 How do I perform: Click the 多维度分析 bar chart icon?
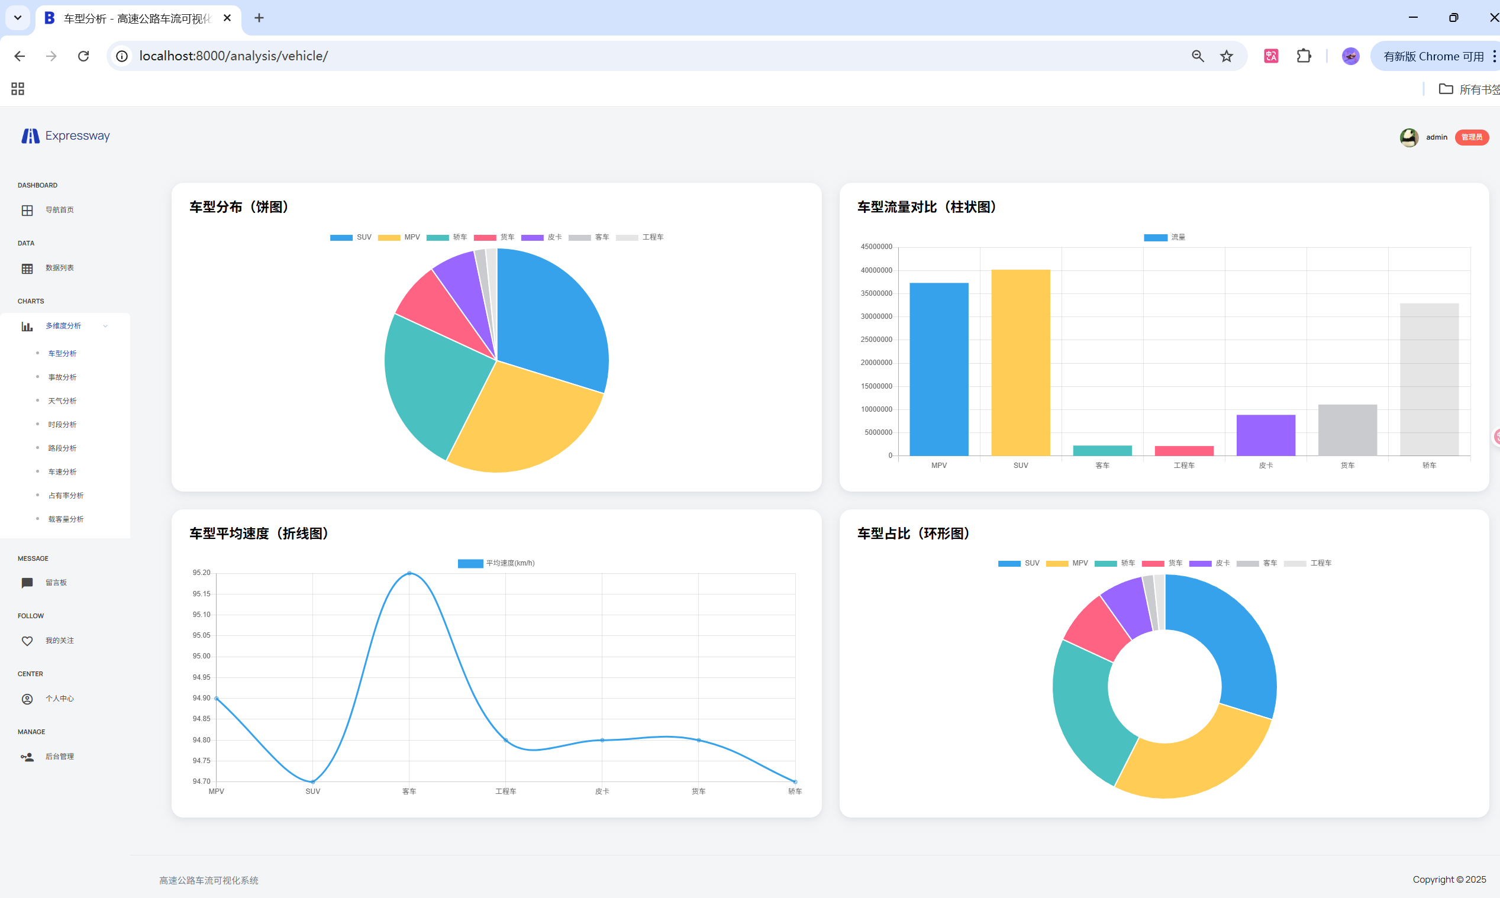click(27, 327)
